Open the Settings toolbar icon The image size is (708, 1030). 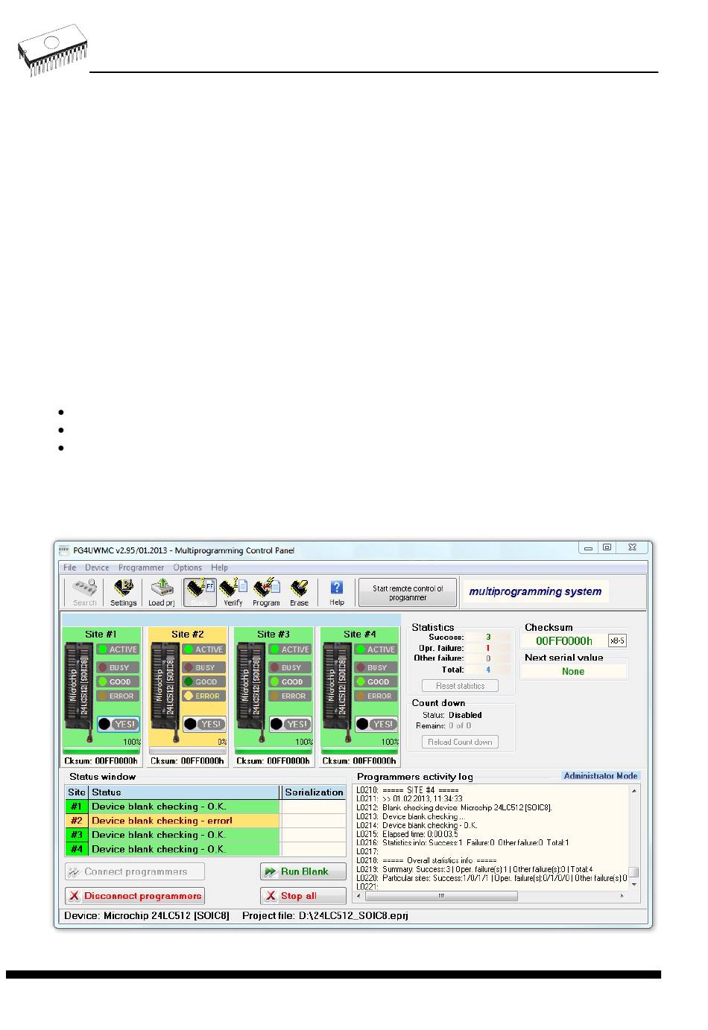[123, 592]
